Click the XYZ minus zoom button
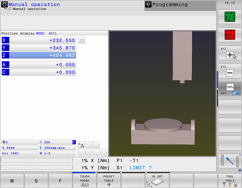Image resolution: width=242 pixels, height=188 pixels. (x=230, y=71)
